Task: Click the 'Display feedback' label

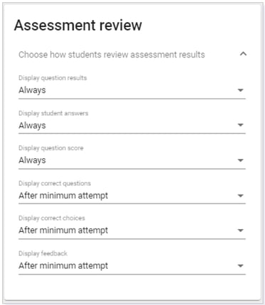Action: click(43, 253)
